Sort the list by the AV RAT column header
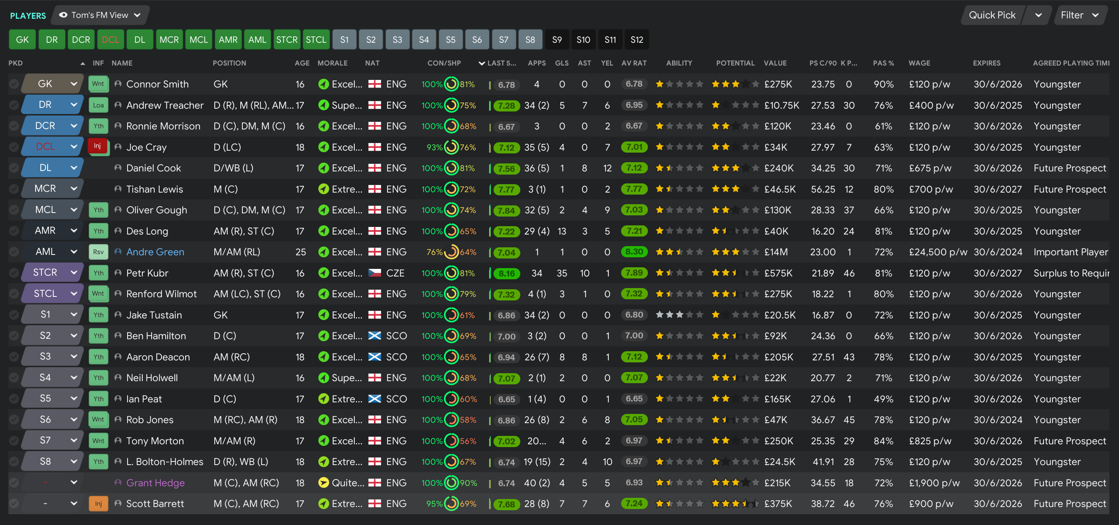 [633, 63]
